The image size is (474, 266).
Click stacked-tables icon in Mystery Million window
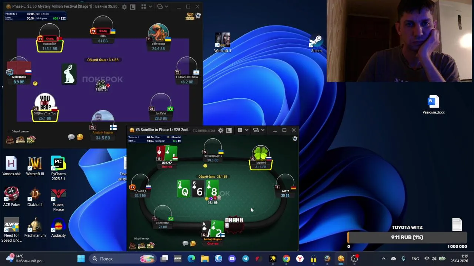160,7
